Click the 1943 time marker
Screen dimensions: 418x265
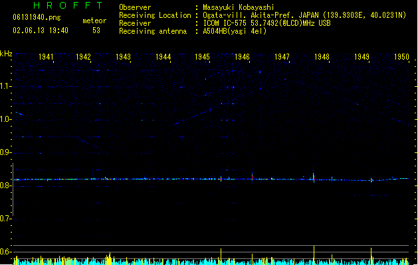click(x=123, y=57)
